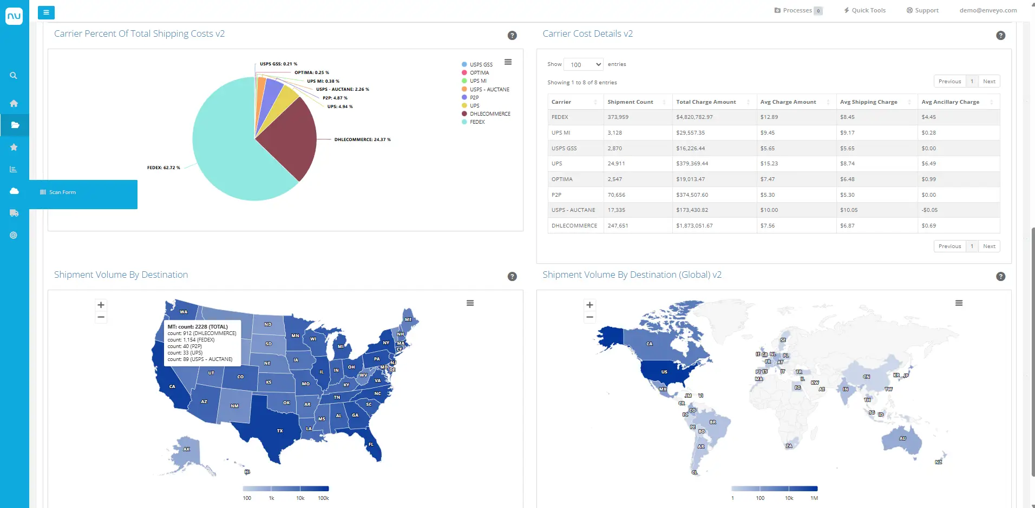The height and width of the screenshot is (508, 1035).
Task: Open Quick Tools from the top bar
Action: coord(864,10)
